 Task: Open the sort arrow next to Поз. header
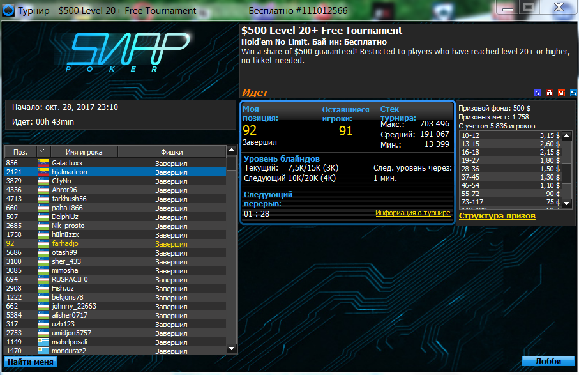(42, 151)
